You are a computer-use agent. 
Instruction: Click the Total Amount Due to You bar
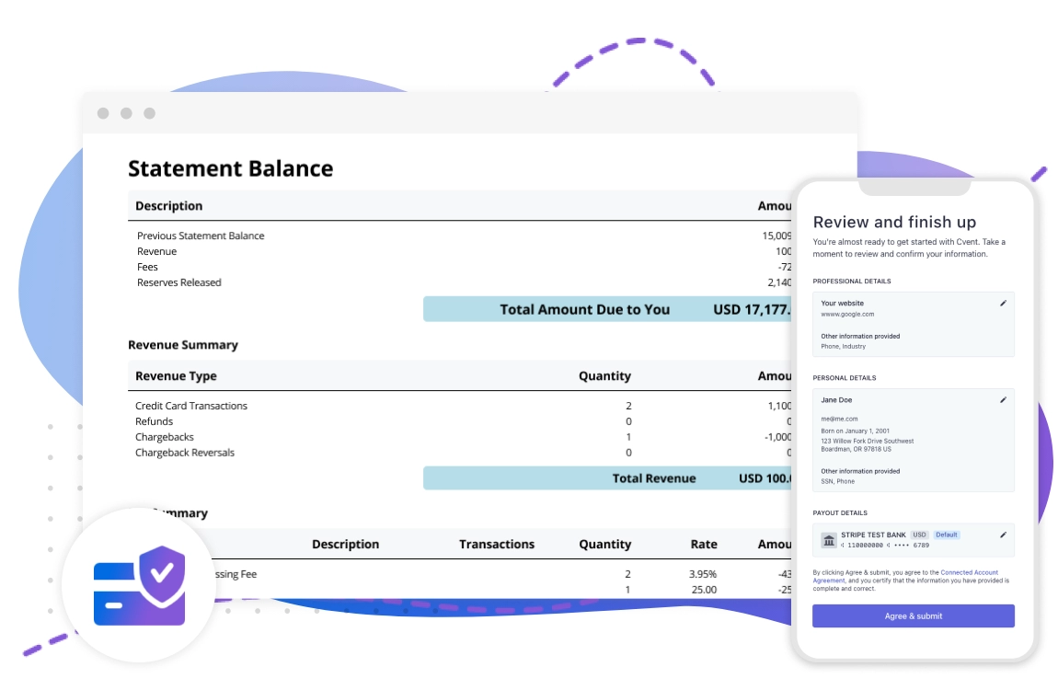(x=607, y=309)
